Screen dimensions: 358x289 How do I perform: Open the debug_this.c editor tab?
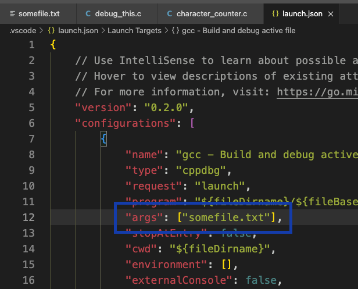click(119, 13)
